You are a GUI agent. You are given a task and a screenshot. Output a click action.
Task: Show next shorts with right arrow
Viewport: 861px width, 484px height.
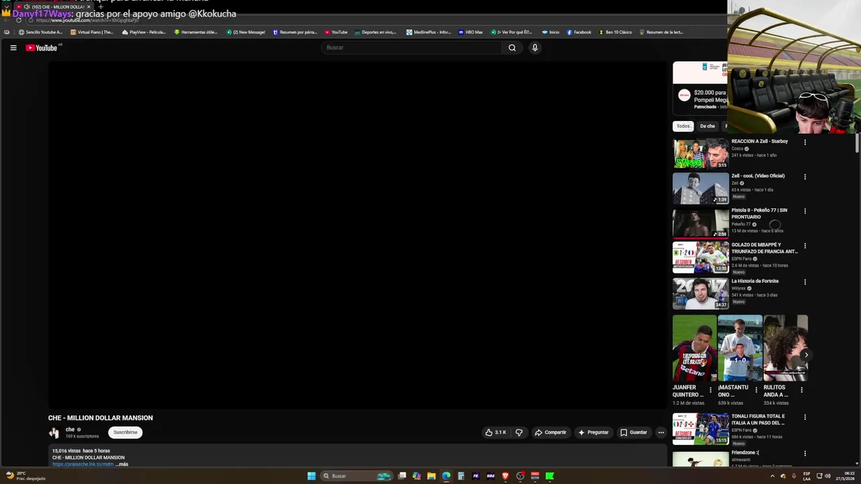(x=806, y=355)
